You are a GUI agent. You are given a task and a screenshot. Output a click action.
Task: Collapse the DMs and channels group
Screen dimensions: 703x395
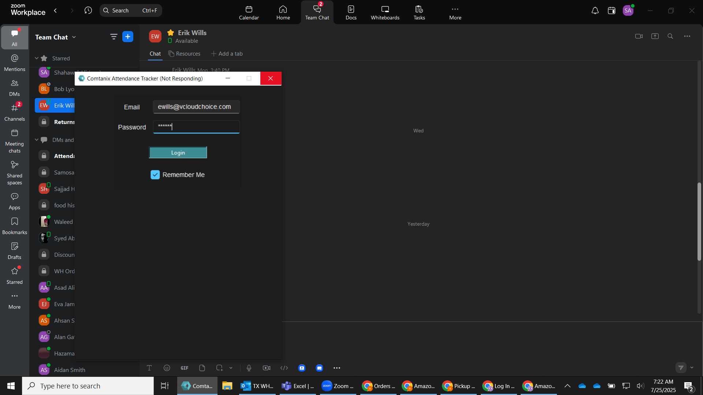coord(37,140)
